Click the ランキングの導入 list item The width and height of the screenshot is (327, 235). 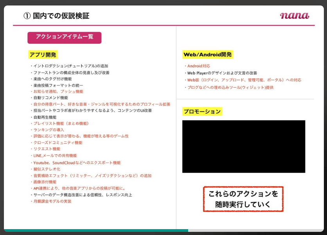49,130
